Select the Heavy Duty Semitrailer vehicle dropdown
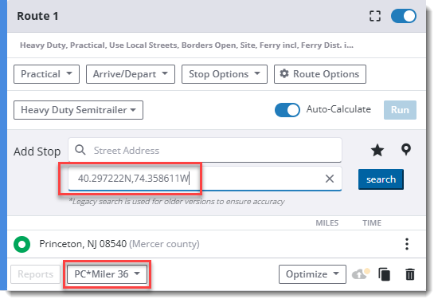 [78, 110]
